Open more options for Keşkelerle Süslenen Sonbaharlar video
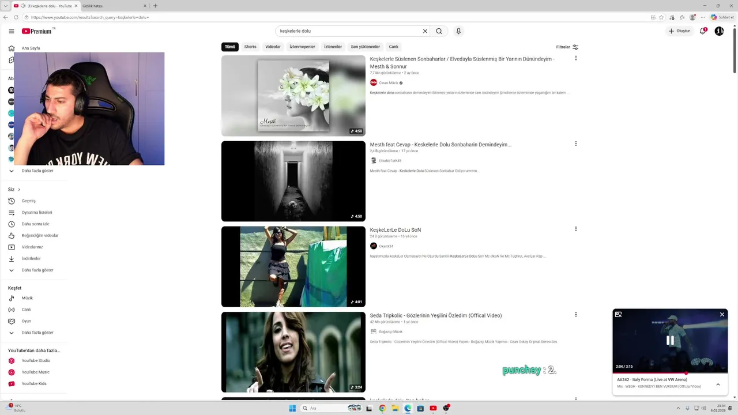738x415 pixels. pos(575,58)
